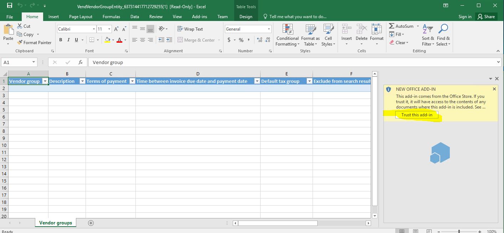Click the Conditional Formatting icon
Image resolution: width=504 pixels, height=233 pixels.
[287, 29]
